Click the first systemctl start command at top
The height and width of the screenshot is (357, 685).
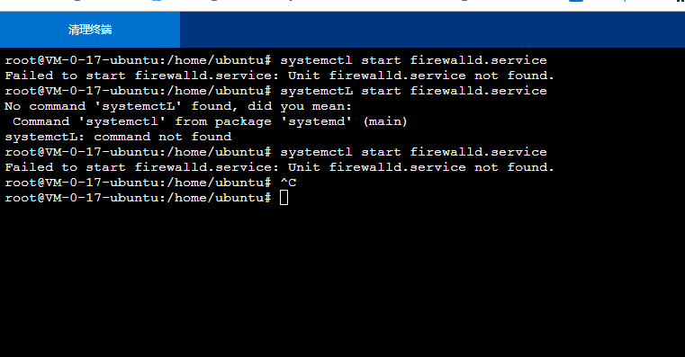[413, 60]
